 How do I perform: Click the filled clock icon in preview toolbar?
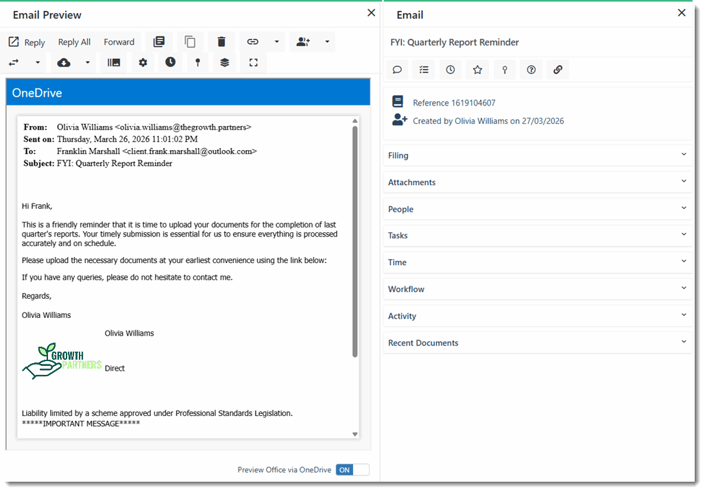click(170, 62)
